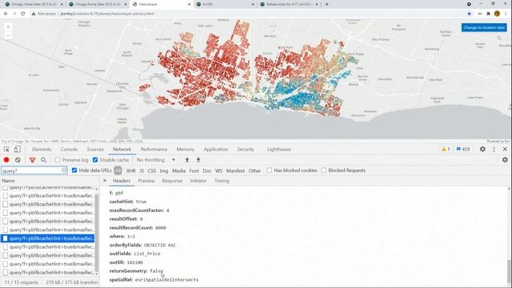Image resolution: width=512 pixels, height=288 pixels.
Task: Switch to Release notes for 4.17 tab
Action: tap(289, 5)
